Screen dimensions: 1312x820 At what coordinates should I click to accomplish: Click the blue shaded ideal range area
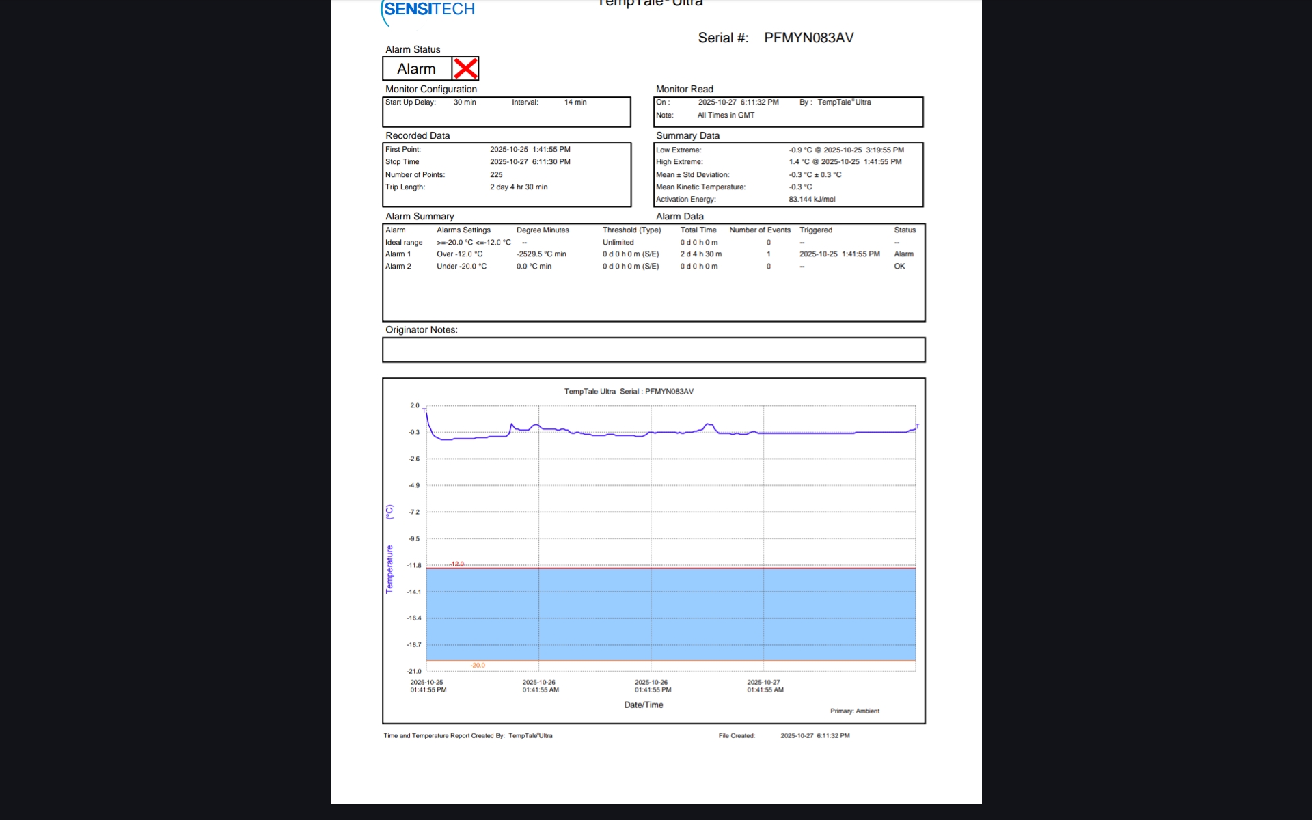tap(670, 614)
